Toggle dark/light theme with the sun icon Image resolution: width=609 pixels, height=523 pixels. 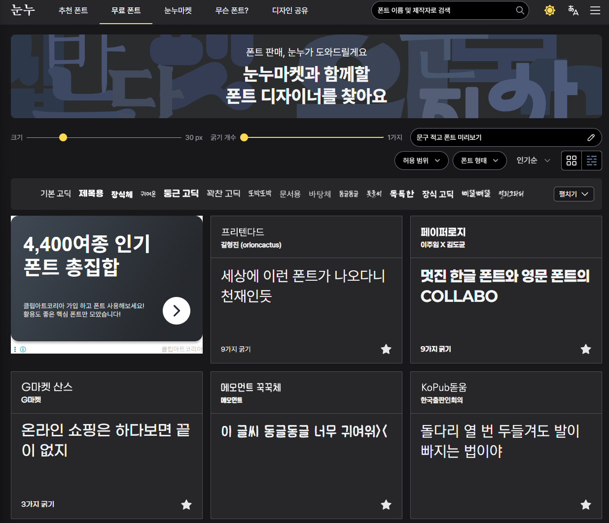click(549, 10)
